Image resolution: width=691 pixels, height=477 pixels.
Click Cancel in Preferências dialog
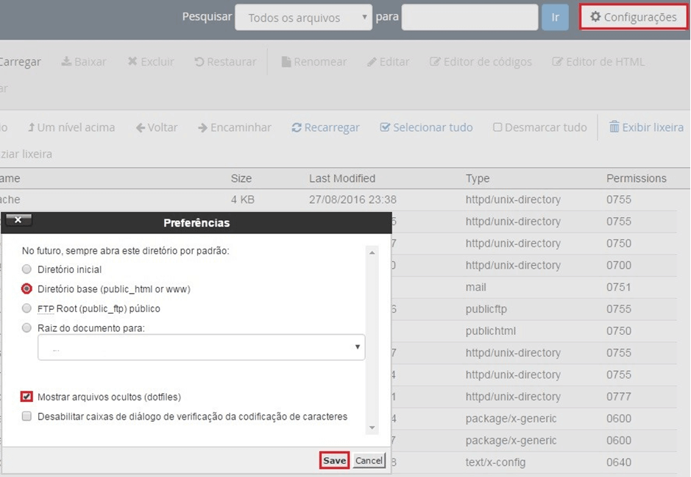point(369,460)
